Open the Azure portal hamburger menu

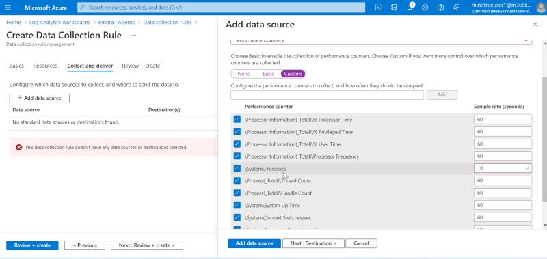point(8,8)
